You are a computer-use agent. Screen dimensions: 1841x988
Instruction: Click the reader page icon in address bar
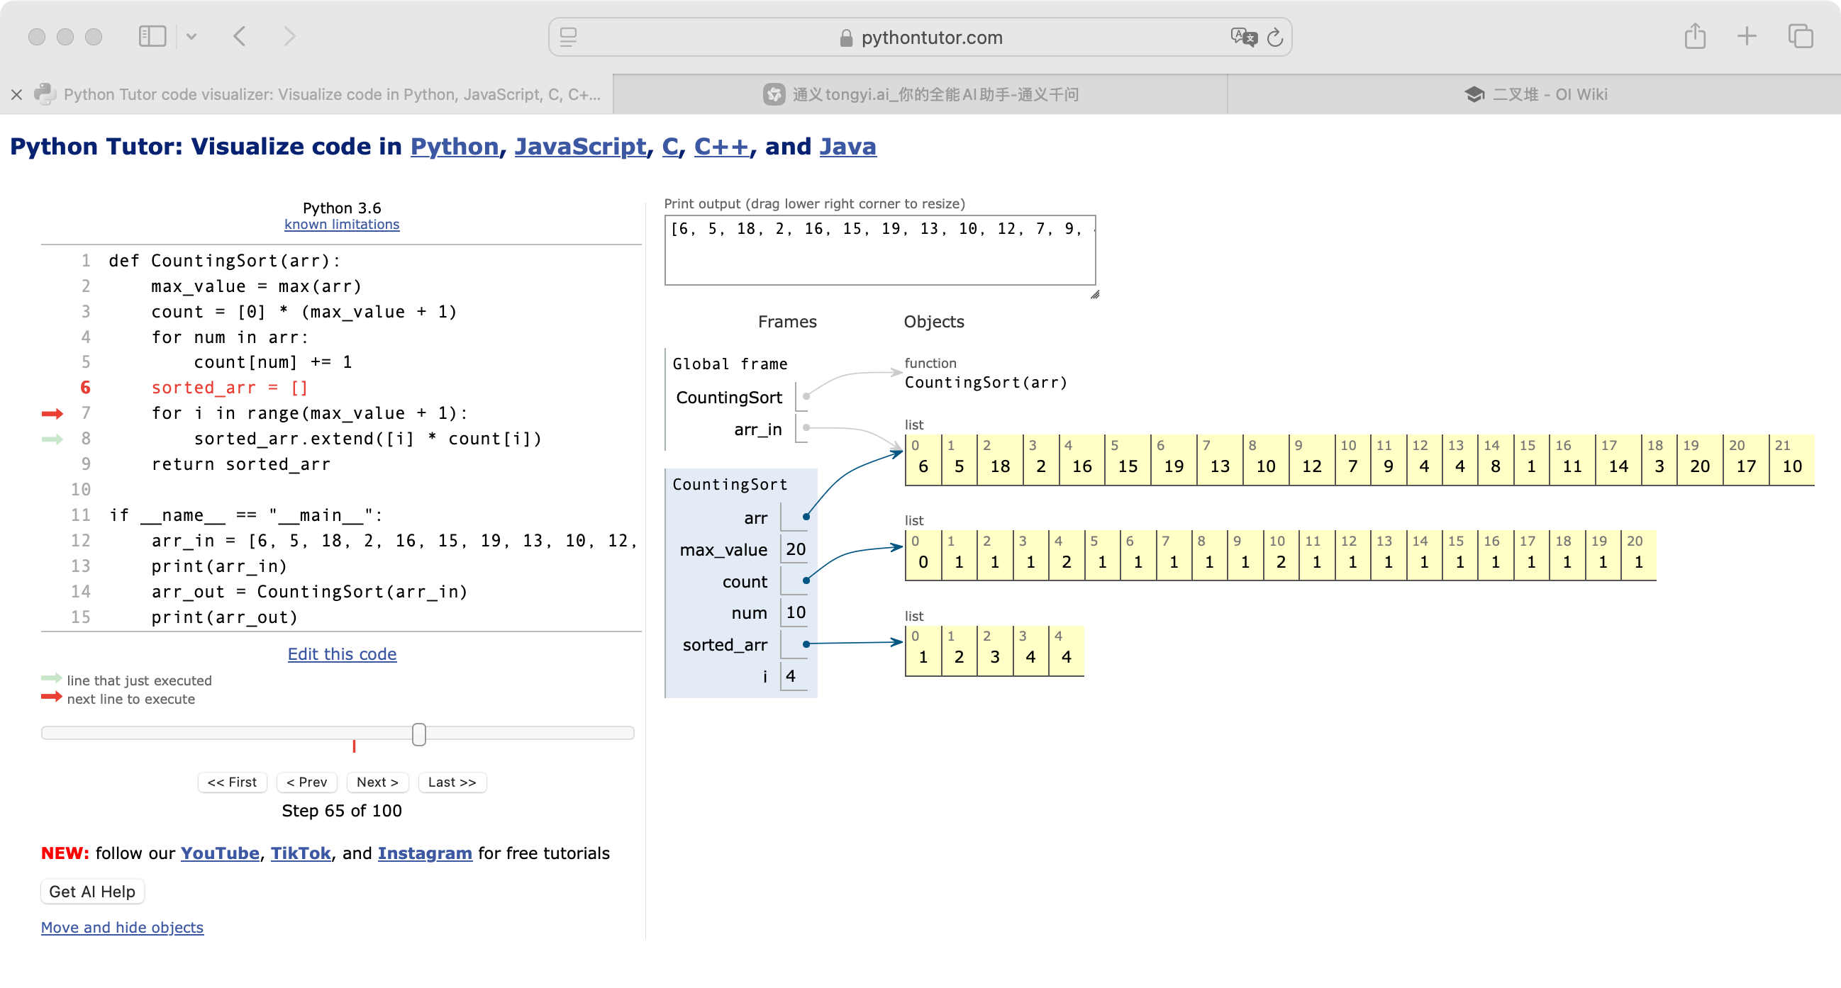tap(568, 37)
